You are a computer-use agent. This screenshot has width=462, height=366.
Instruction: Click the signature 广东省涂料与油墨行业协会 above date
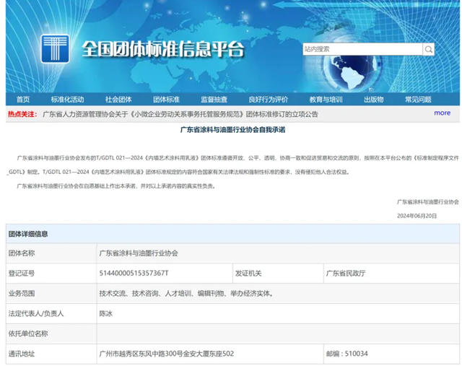pos(428,202)
